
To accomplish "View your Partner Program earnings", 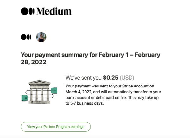I will click(x=56, y=127).
